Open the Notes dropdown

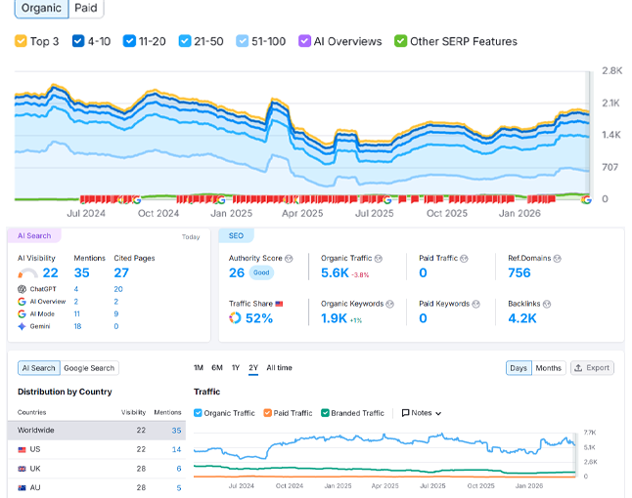(422, 413)
